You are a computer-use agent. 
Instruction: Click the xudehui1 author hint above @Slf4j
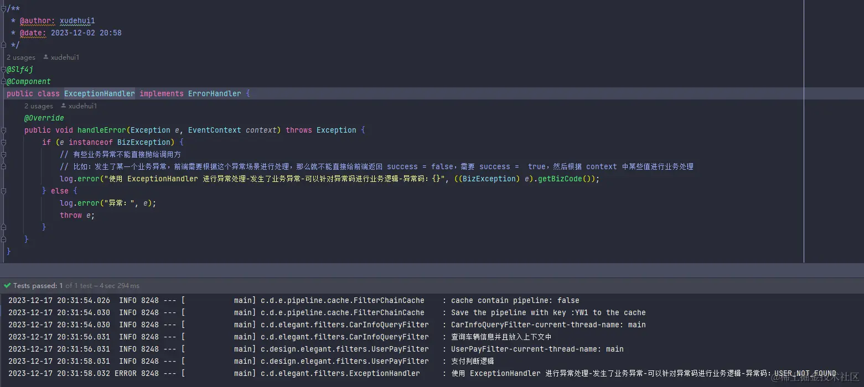coord(65,57)
